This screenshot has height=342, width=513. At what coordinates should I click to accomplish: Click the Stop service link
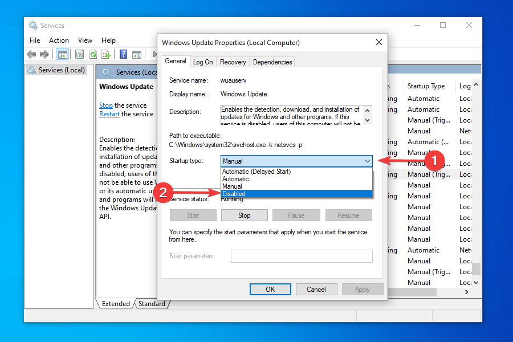[106, 105]
